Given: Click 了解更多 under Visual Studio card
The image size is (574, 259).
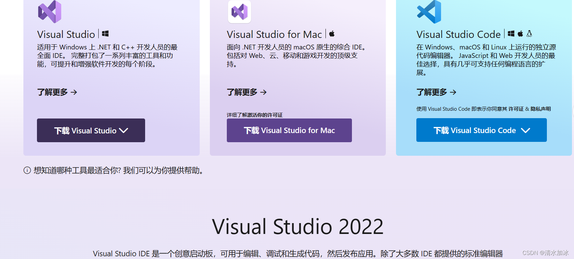Looking at the screenshot, I should click(x=57, y=92).
